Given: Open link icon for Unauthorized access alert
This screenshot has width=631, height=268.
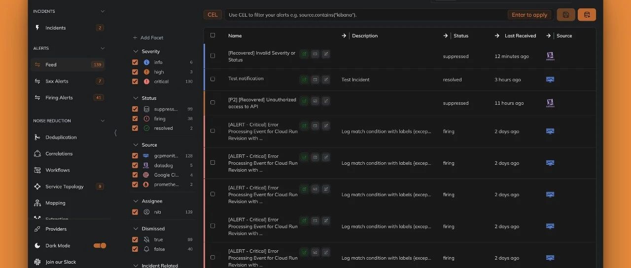Looking at the screenshot, I should point(304,101).
